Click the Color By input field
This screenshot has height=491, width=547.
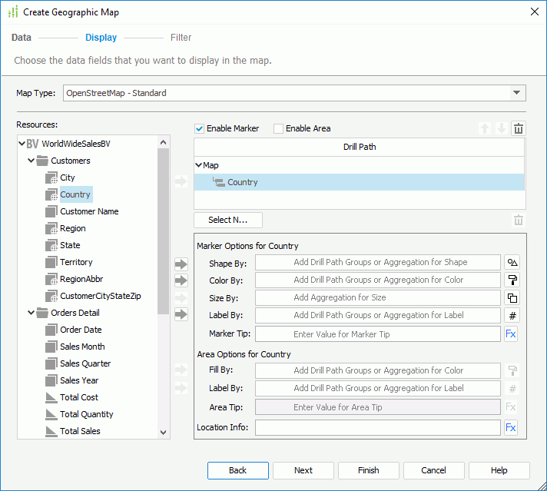click(378, 280)
